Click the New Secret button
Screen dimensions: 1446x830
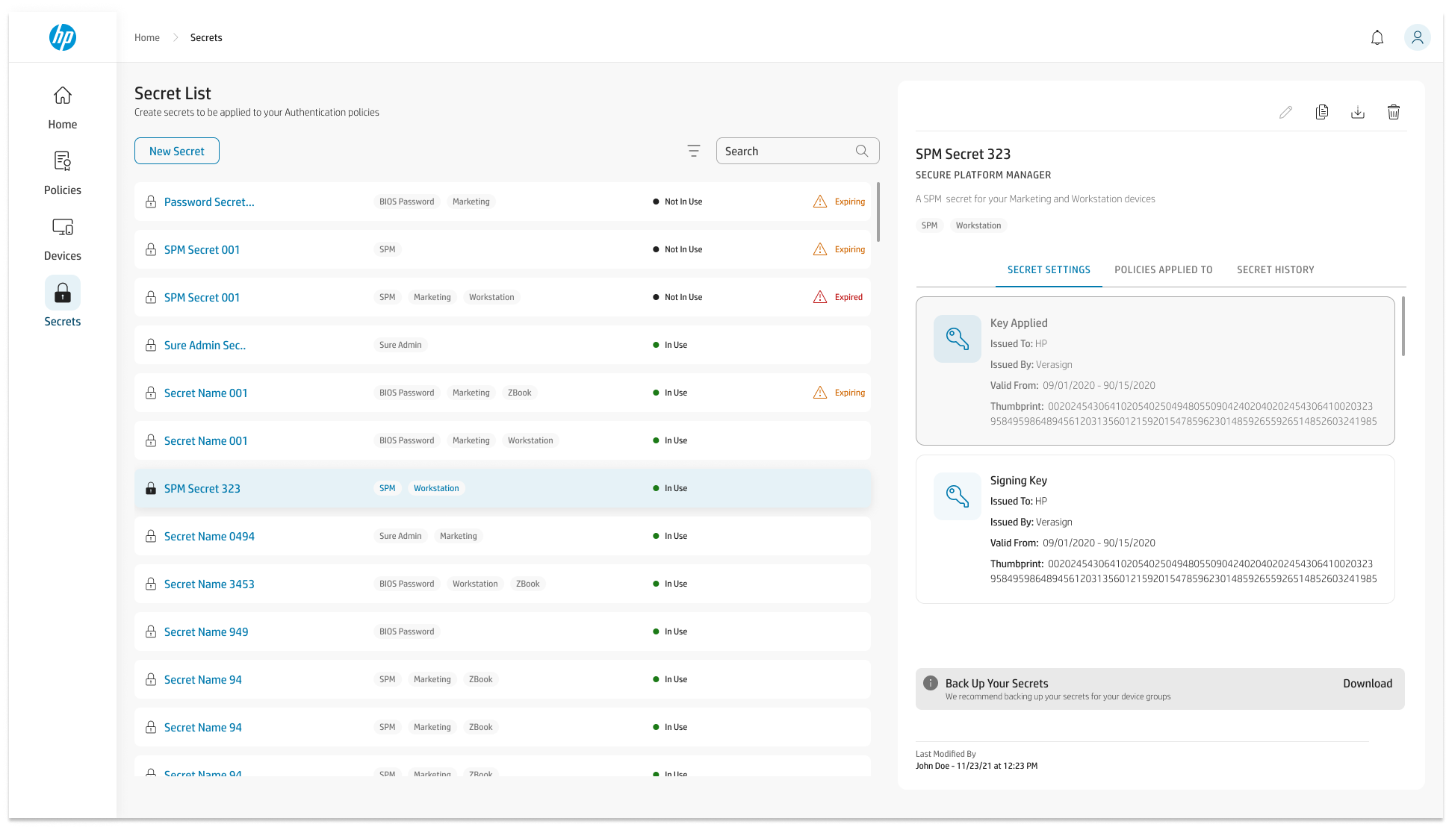176,150
